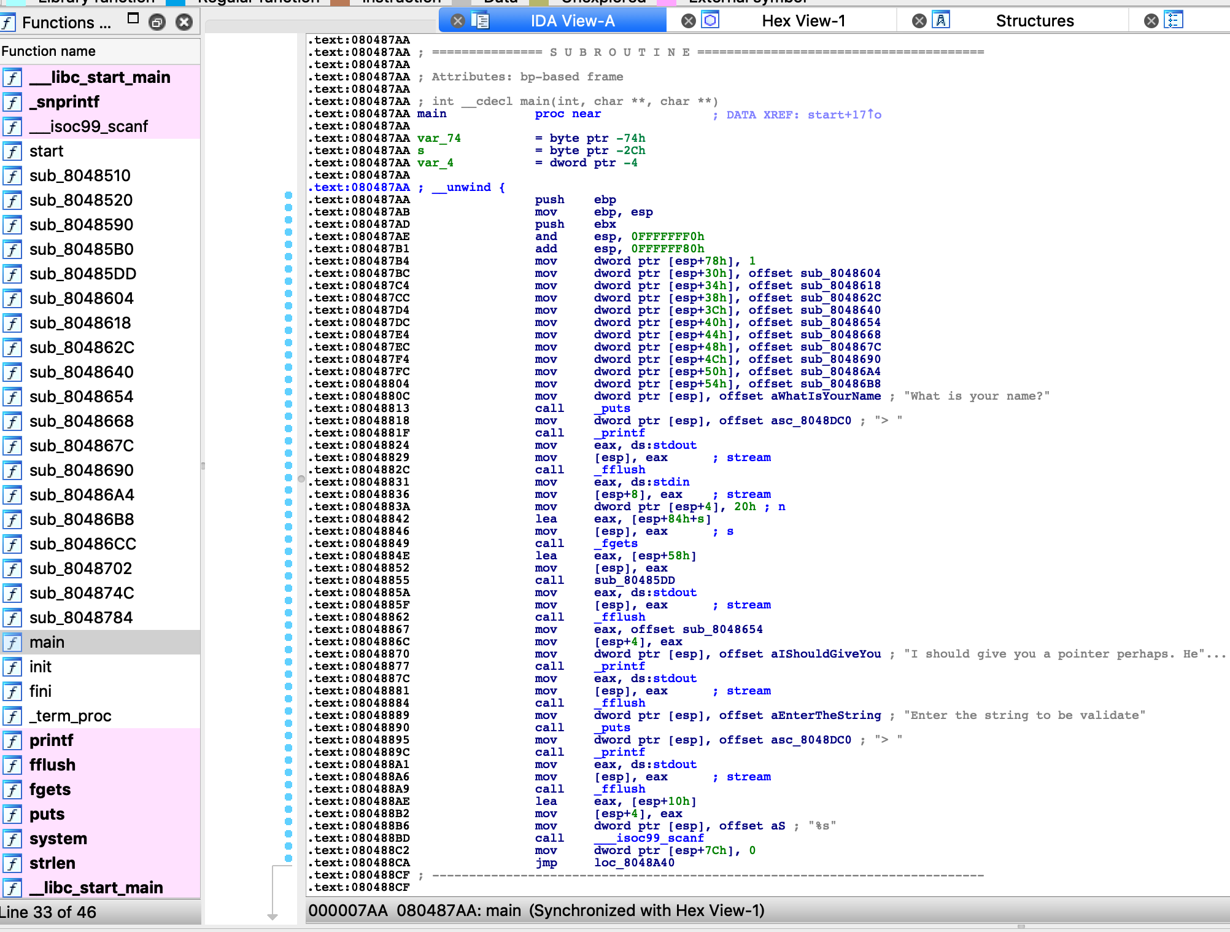Click the execution flow arrow at bottom

tap(273, 916)
